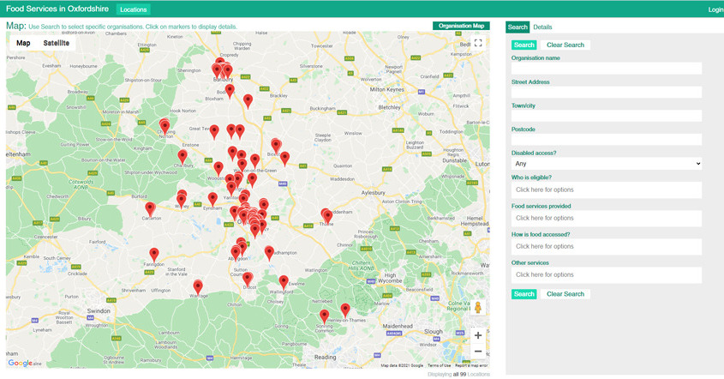Click the map marker at Eynsham
724x379 pixels.
point(212,200)
